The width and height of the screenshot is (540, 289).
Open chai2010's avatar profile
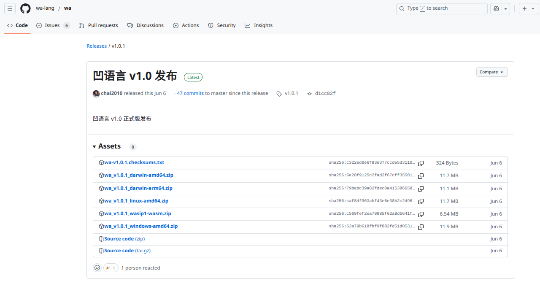(x=96, y=94)
